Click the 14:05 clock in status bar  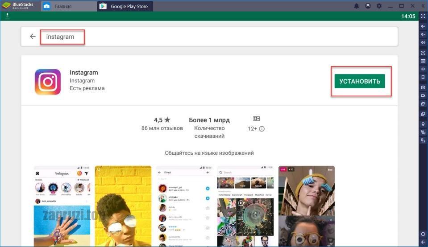408,16
